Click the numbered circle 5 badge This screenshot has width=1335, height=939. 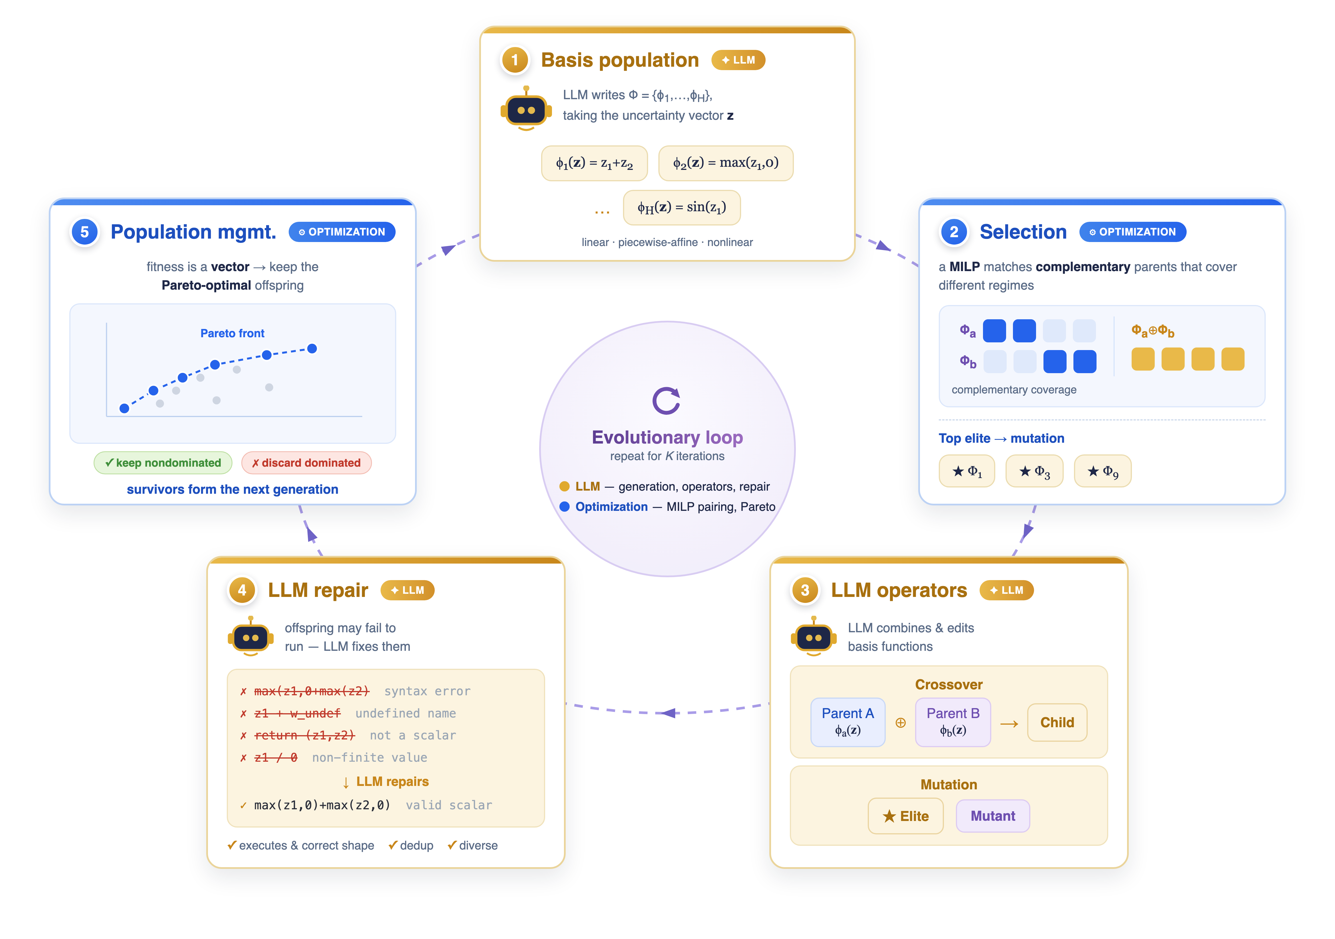(85, 232)
